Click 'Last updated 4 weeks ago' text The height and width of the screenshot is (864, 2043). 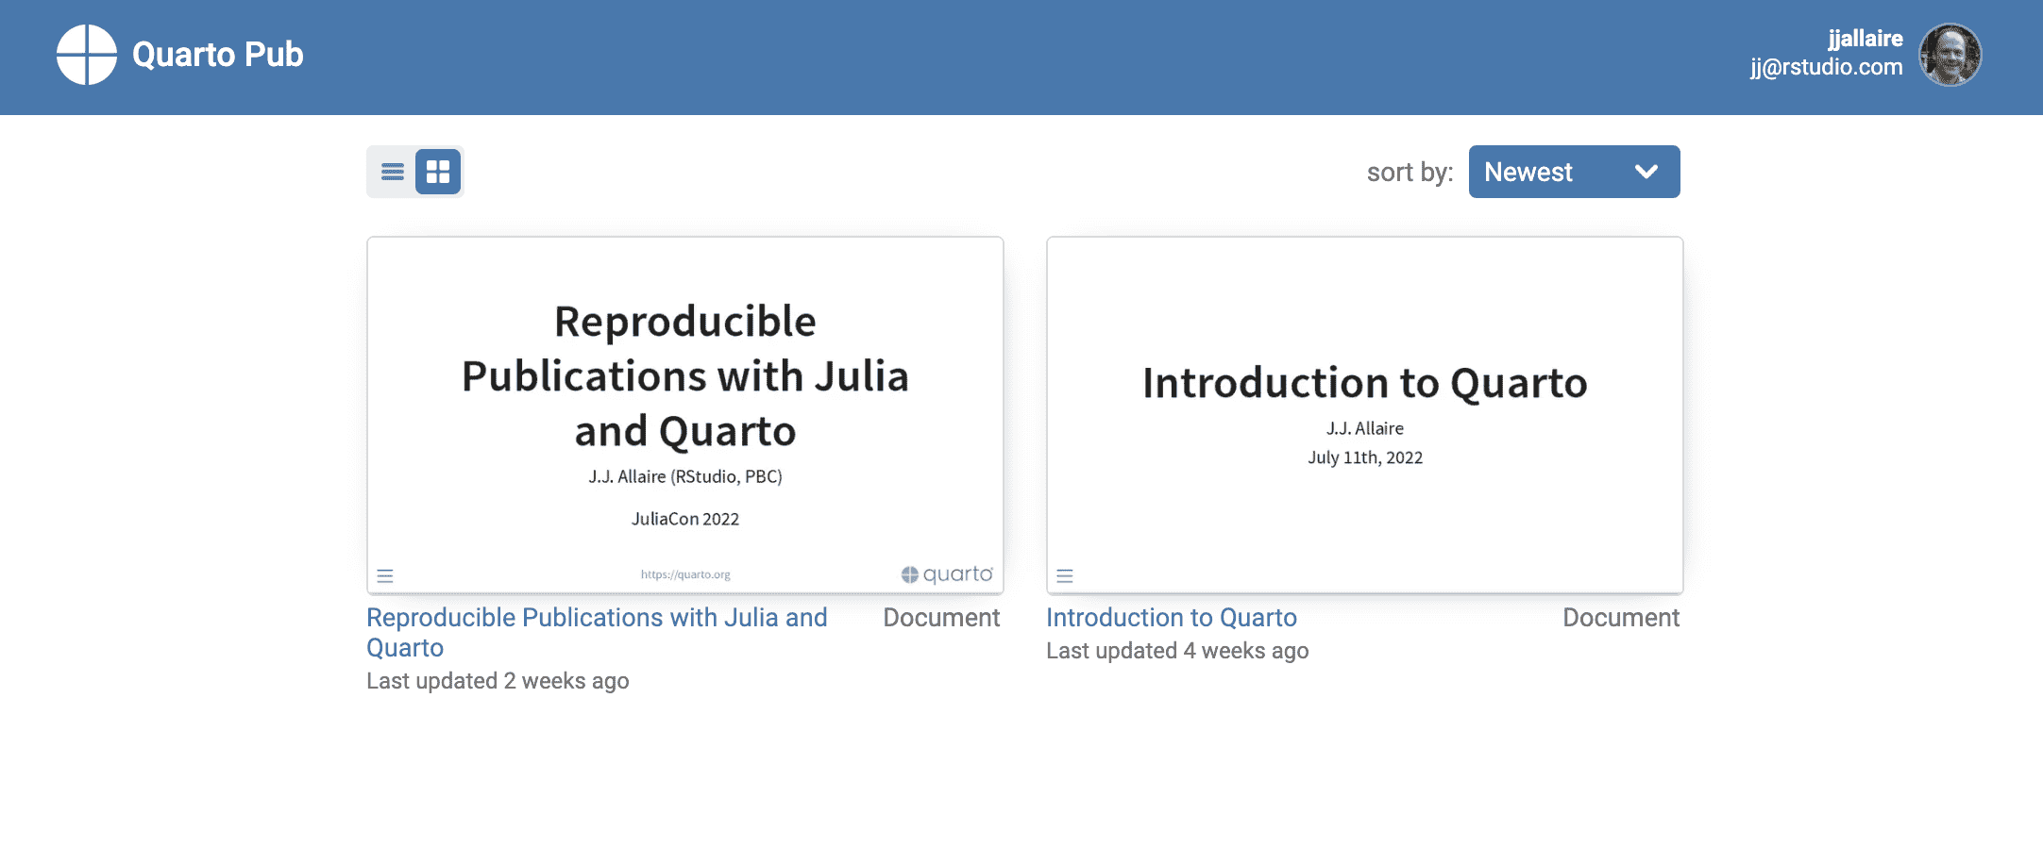1176,651
